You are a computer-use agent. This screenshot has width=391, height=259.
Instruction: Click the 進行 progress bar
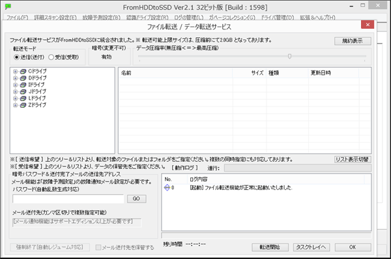point(298,168)
